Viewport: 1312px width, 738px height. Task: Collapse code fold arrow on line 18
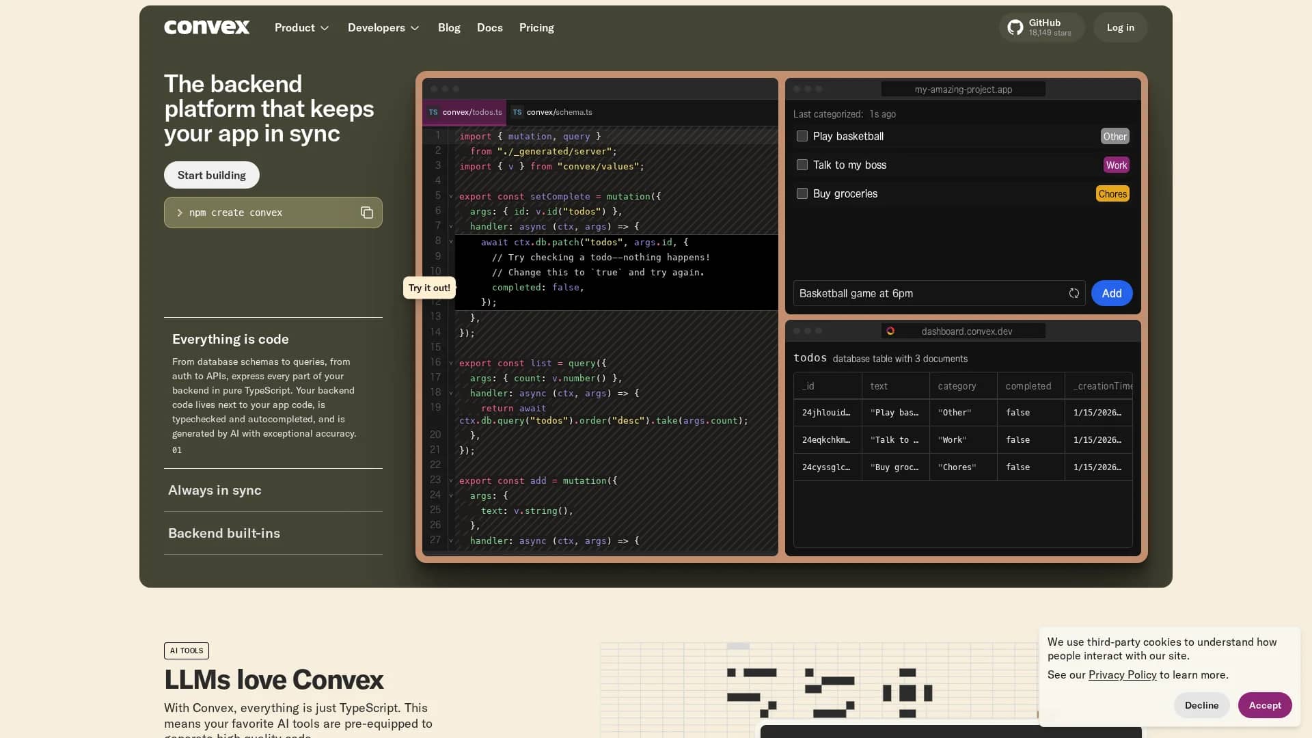451,393
